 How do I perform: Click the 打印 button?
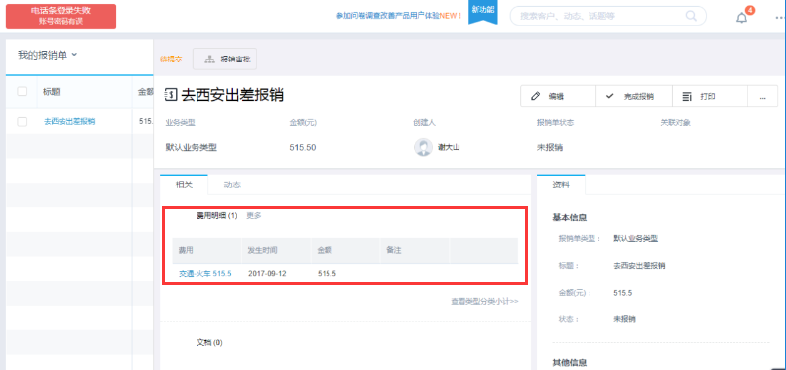point(710,97)
